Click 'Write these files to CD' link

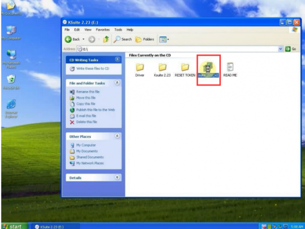(x=92, y=68)
